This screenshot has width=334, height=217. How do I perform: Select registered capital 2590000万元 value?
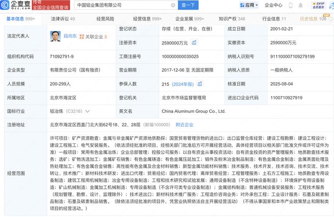click(x=175, y=43)
